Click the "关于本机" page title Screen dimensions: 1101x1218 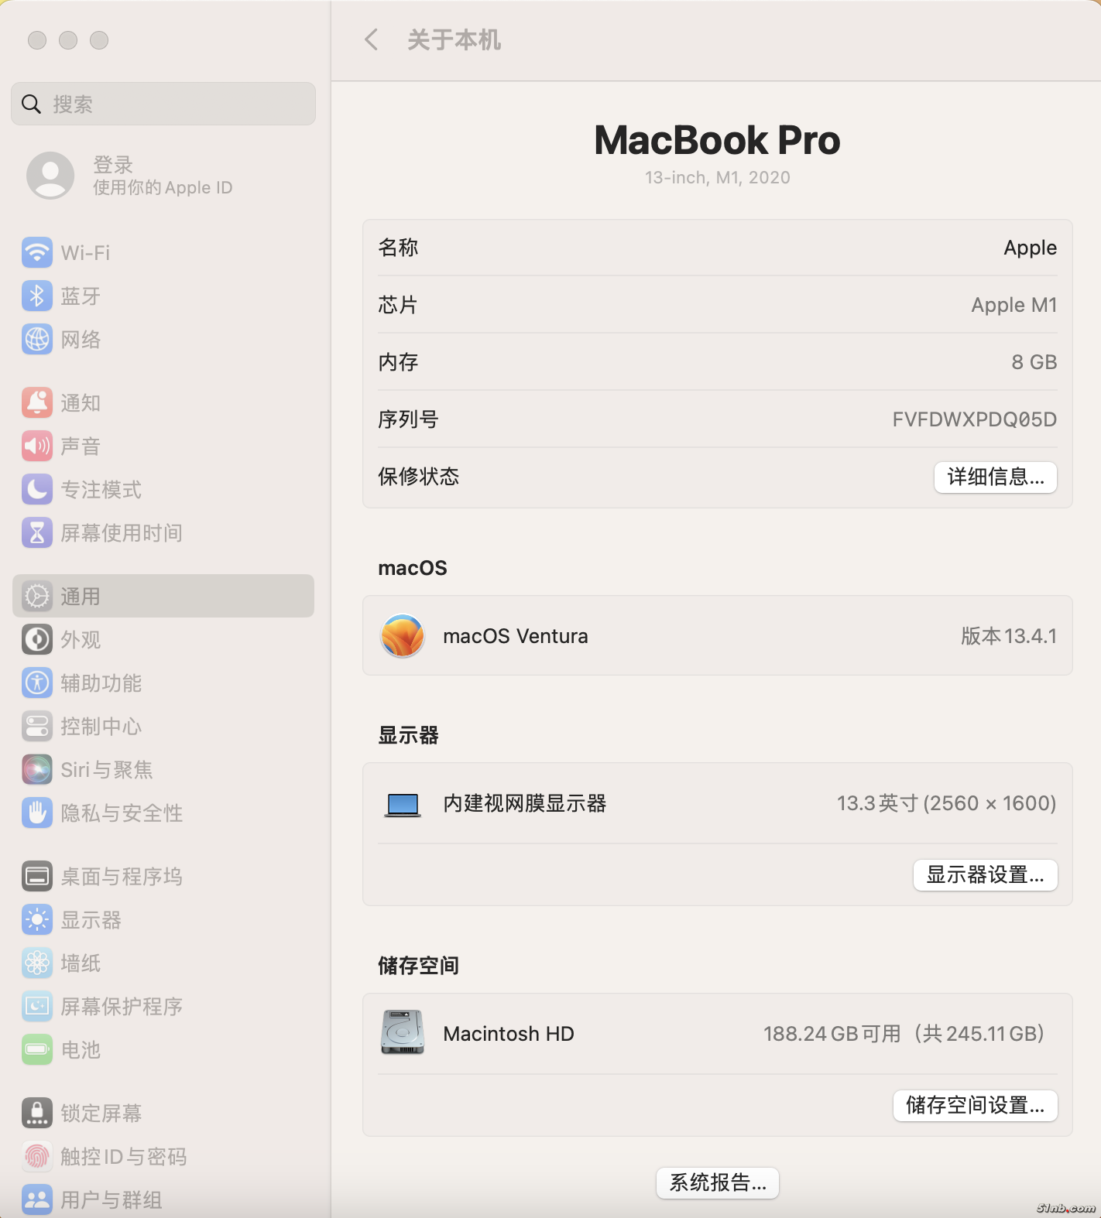[x=454, y=39]
